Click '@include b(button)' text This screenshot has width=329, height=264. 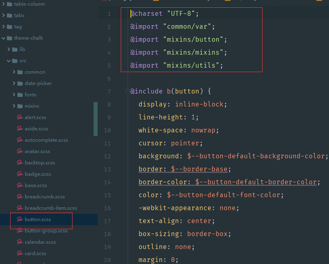167,92
